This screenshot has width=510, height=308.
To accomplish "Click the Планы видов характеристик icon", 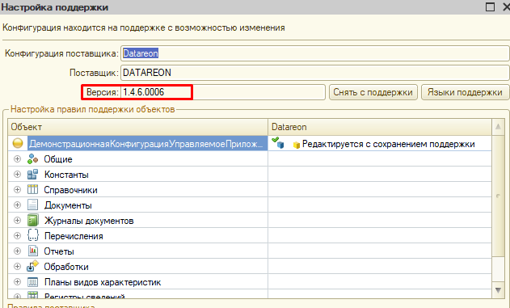I will [32, 281].
